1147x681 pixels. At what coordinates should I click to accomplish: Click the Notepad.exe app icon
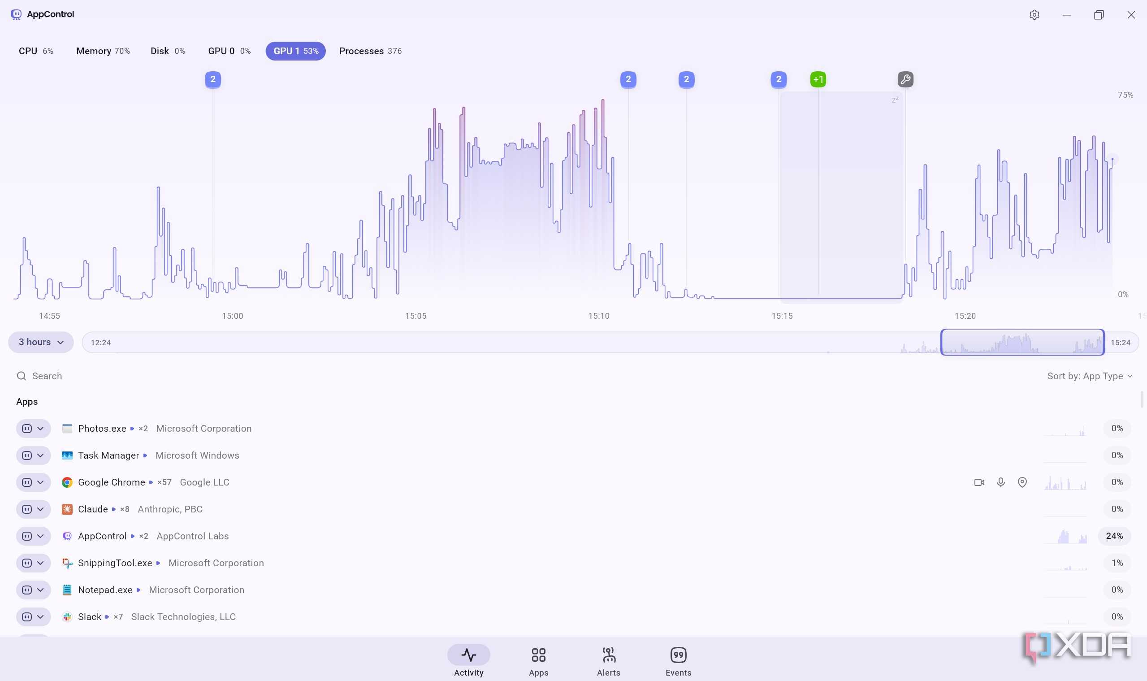[x=67, y=590]
